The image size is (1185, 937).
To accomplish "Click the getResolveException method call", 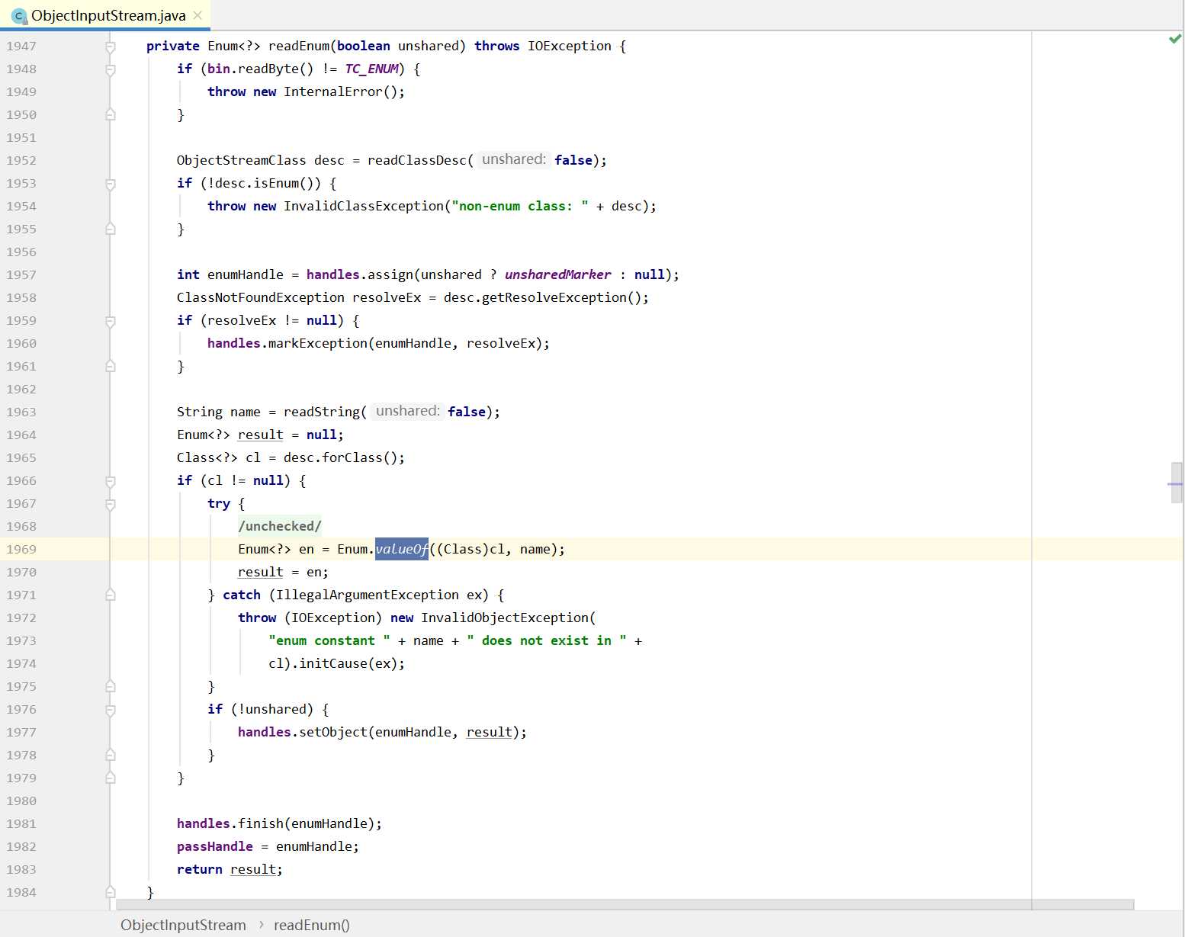I will click(x=554, y=297).
